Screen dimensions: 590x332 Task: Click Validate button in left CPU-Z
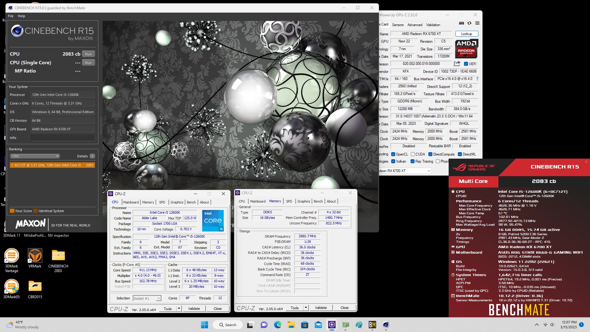pyautogui.click(x=194, y=309)
